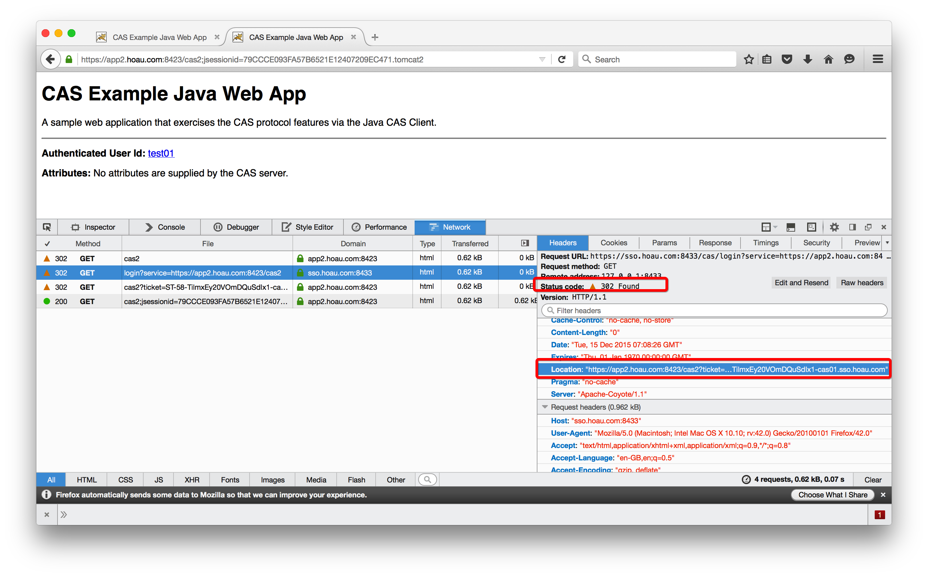Collapse the Request headers section
The image size is (928, 577).
545,407
